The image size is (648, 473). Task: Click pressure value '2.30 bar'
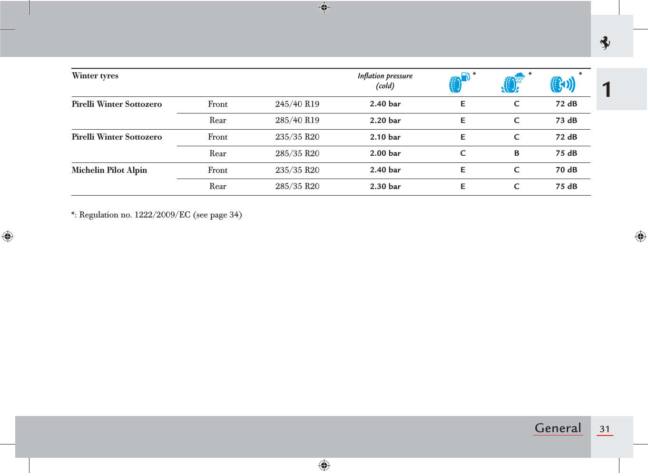tap(385, 187)
